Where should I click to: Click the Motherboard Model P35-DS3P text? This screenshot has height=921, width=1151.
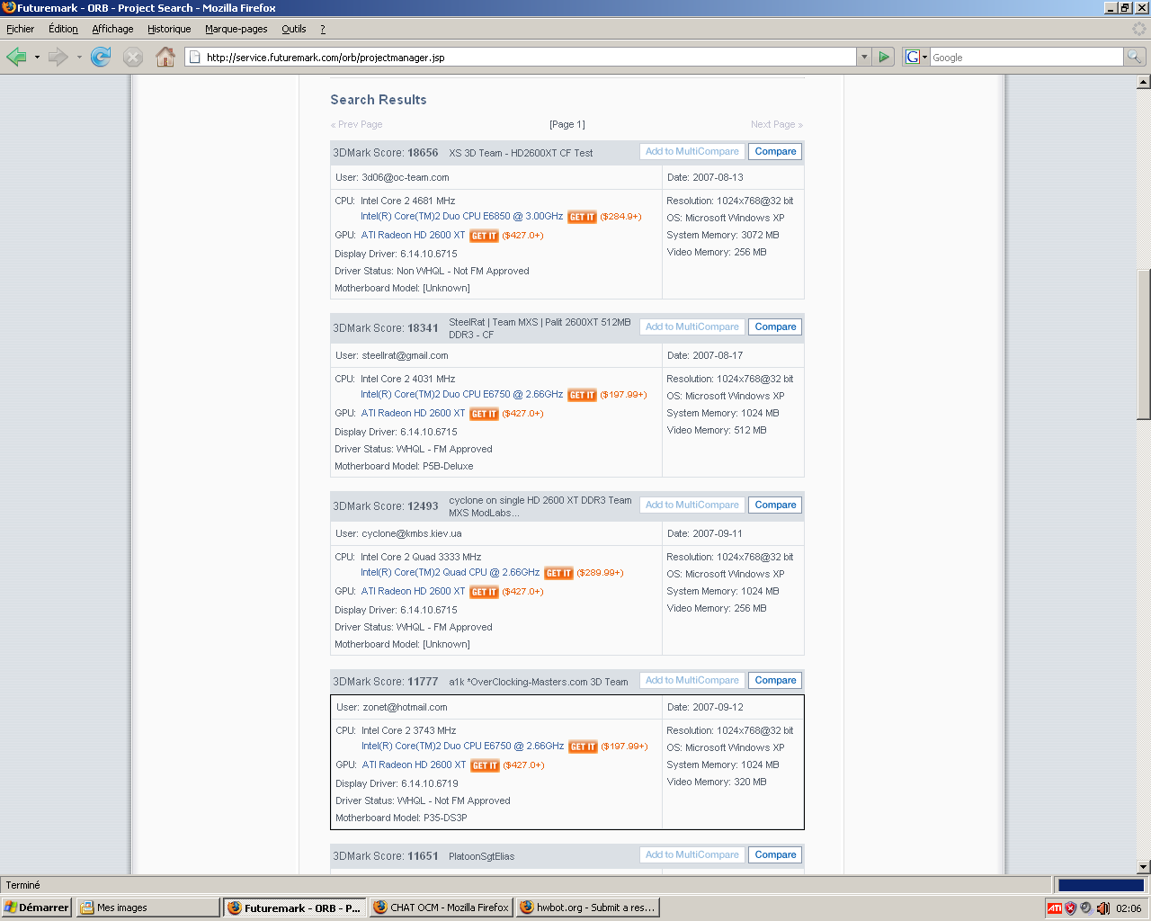401,818
